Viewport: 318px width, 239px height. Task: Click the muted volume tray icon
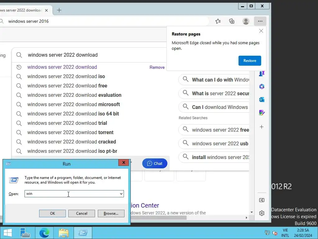[275, 233]
